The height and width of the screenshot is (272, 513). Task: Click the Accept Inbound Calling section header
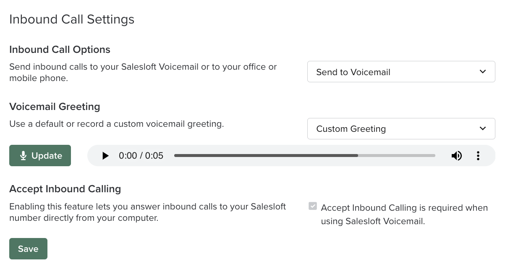coord(65,189)
